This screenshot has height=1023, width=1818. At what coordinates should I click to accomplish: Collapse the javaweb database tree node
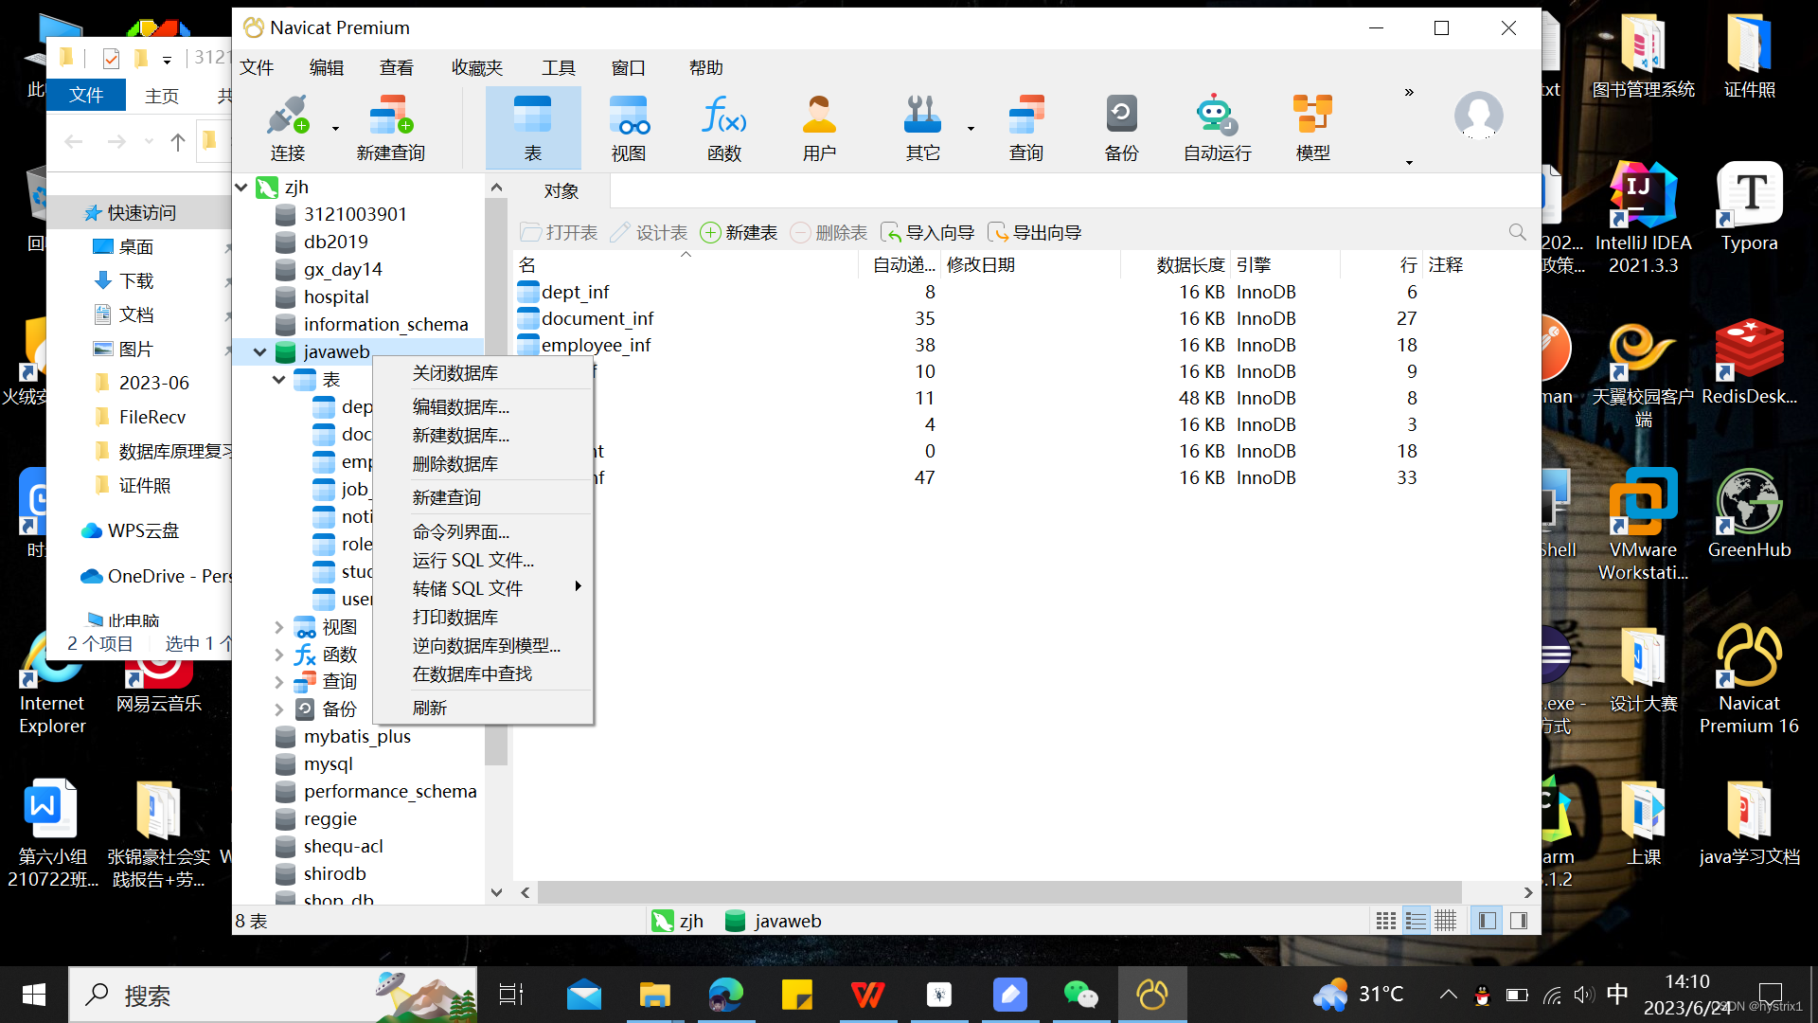pyautogui.click(x=259, y=352)
